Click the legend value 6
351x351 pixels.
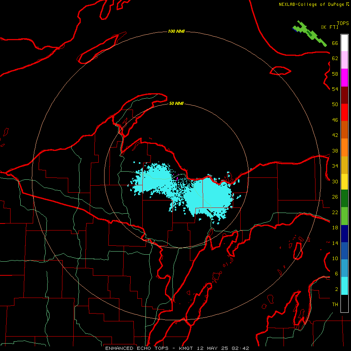pos(336,273)
